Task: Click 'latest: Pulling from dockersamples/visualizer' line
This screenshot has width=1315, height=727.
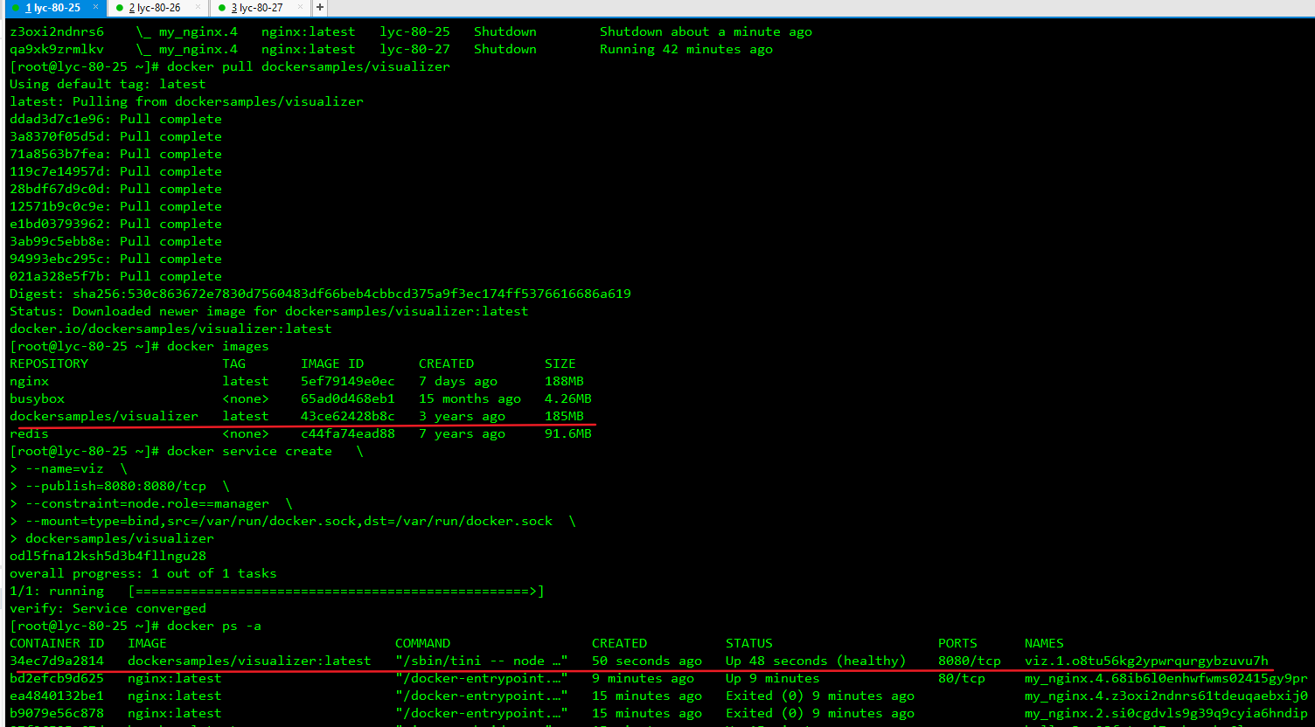Action: click(186, 101)
